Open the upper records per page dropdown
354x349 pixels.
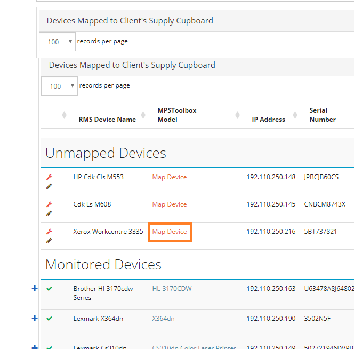(x=57, y=42)
